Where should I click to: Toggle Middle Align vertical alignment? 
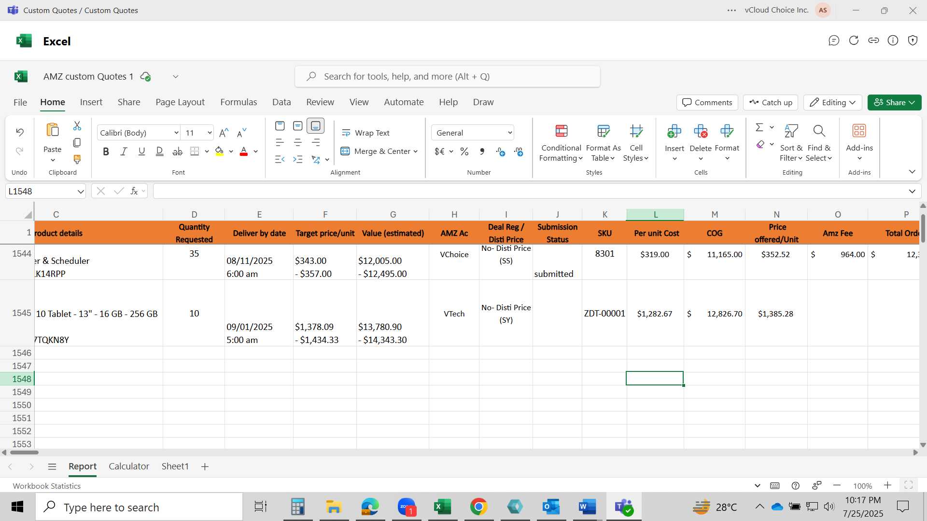click(x=298, y=126)
